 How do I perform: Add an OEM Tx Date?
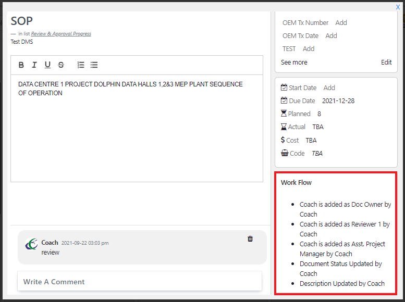(x=331, y=35)
